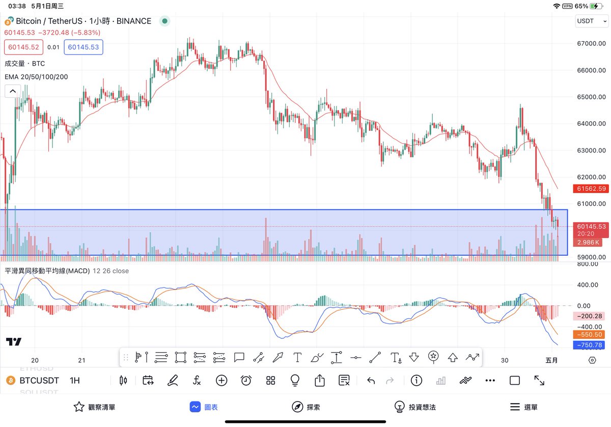Open the 選單 menu tab
The image size is (611, 427).
523,407
